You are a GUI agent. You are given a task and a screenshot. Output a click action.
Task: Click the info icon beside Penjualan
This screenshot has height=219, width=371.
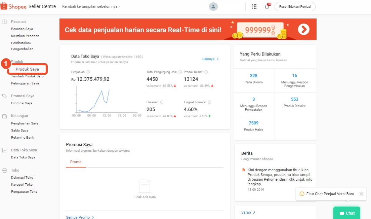tap(88, 72)
